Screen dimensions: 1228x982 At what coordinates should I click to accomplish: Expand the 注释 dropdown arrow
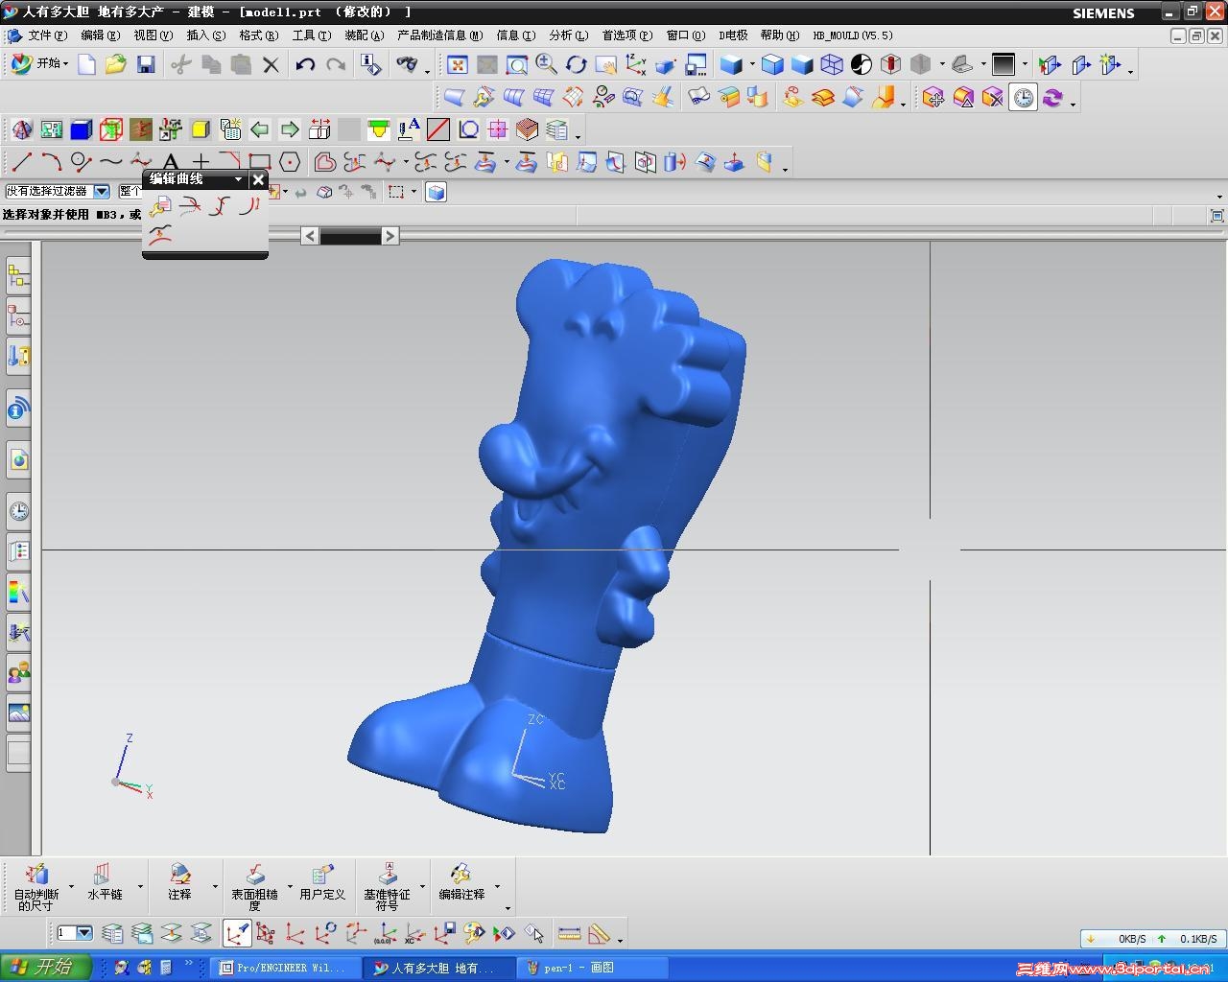tap(214, 887)
